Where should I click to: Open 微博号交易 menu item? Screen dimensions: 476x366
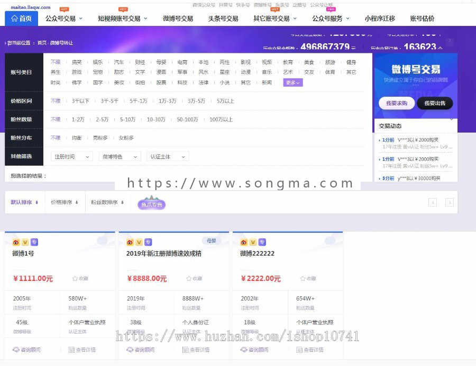178,18
